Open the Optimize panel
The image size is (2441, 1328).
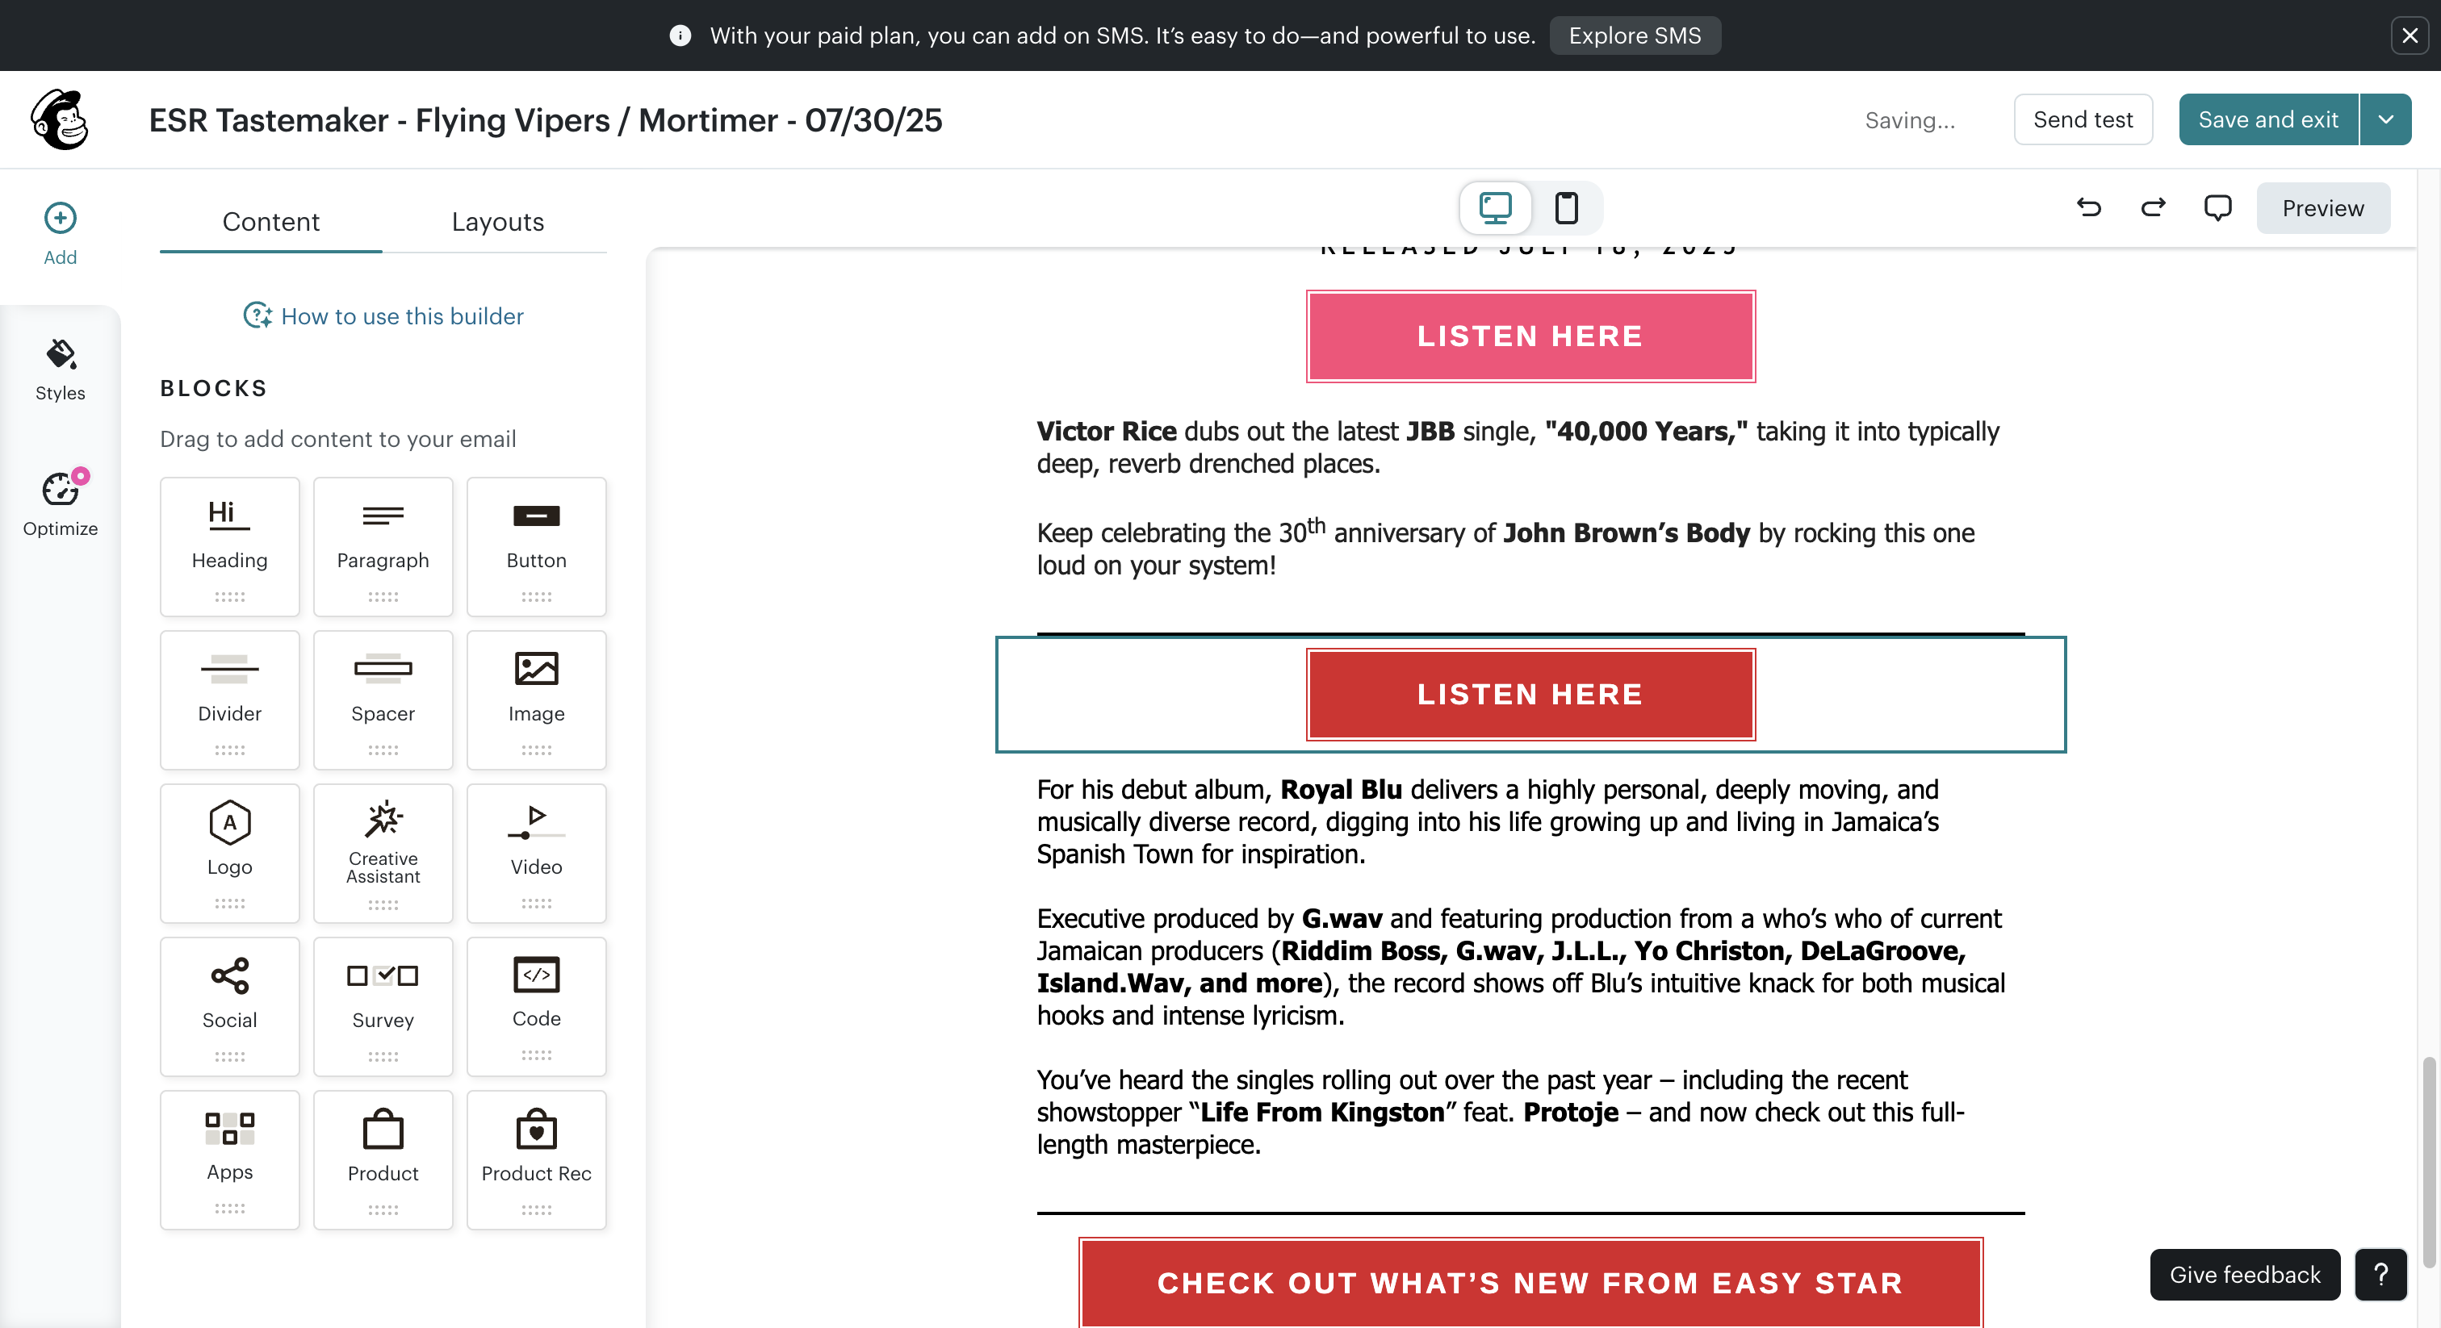[x=60, y=505]
